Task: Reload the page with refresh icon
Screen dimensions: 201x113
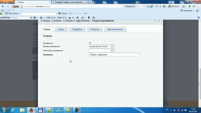Action: click(x=144, y=6)
